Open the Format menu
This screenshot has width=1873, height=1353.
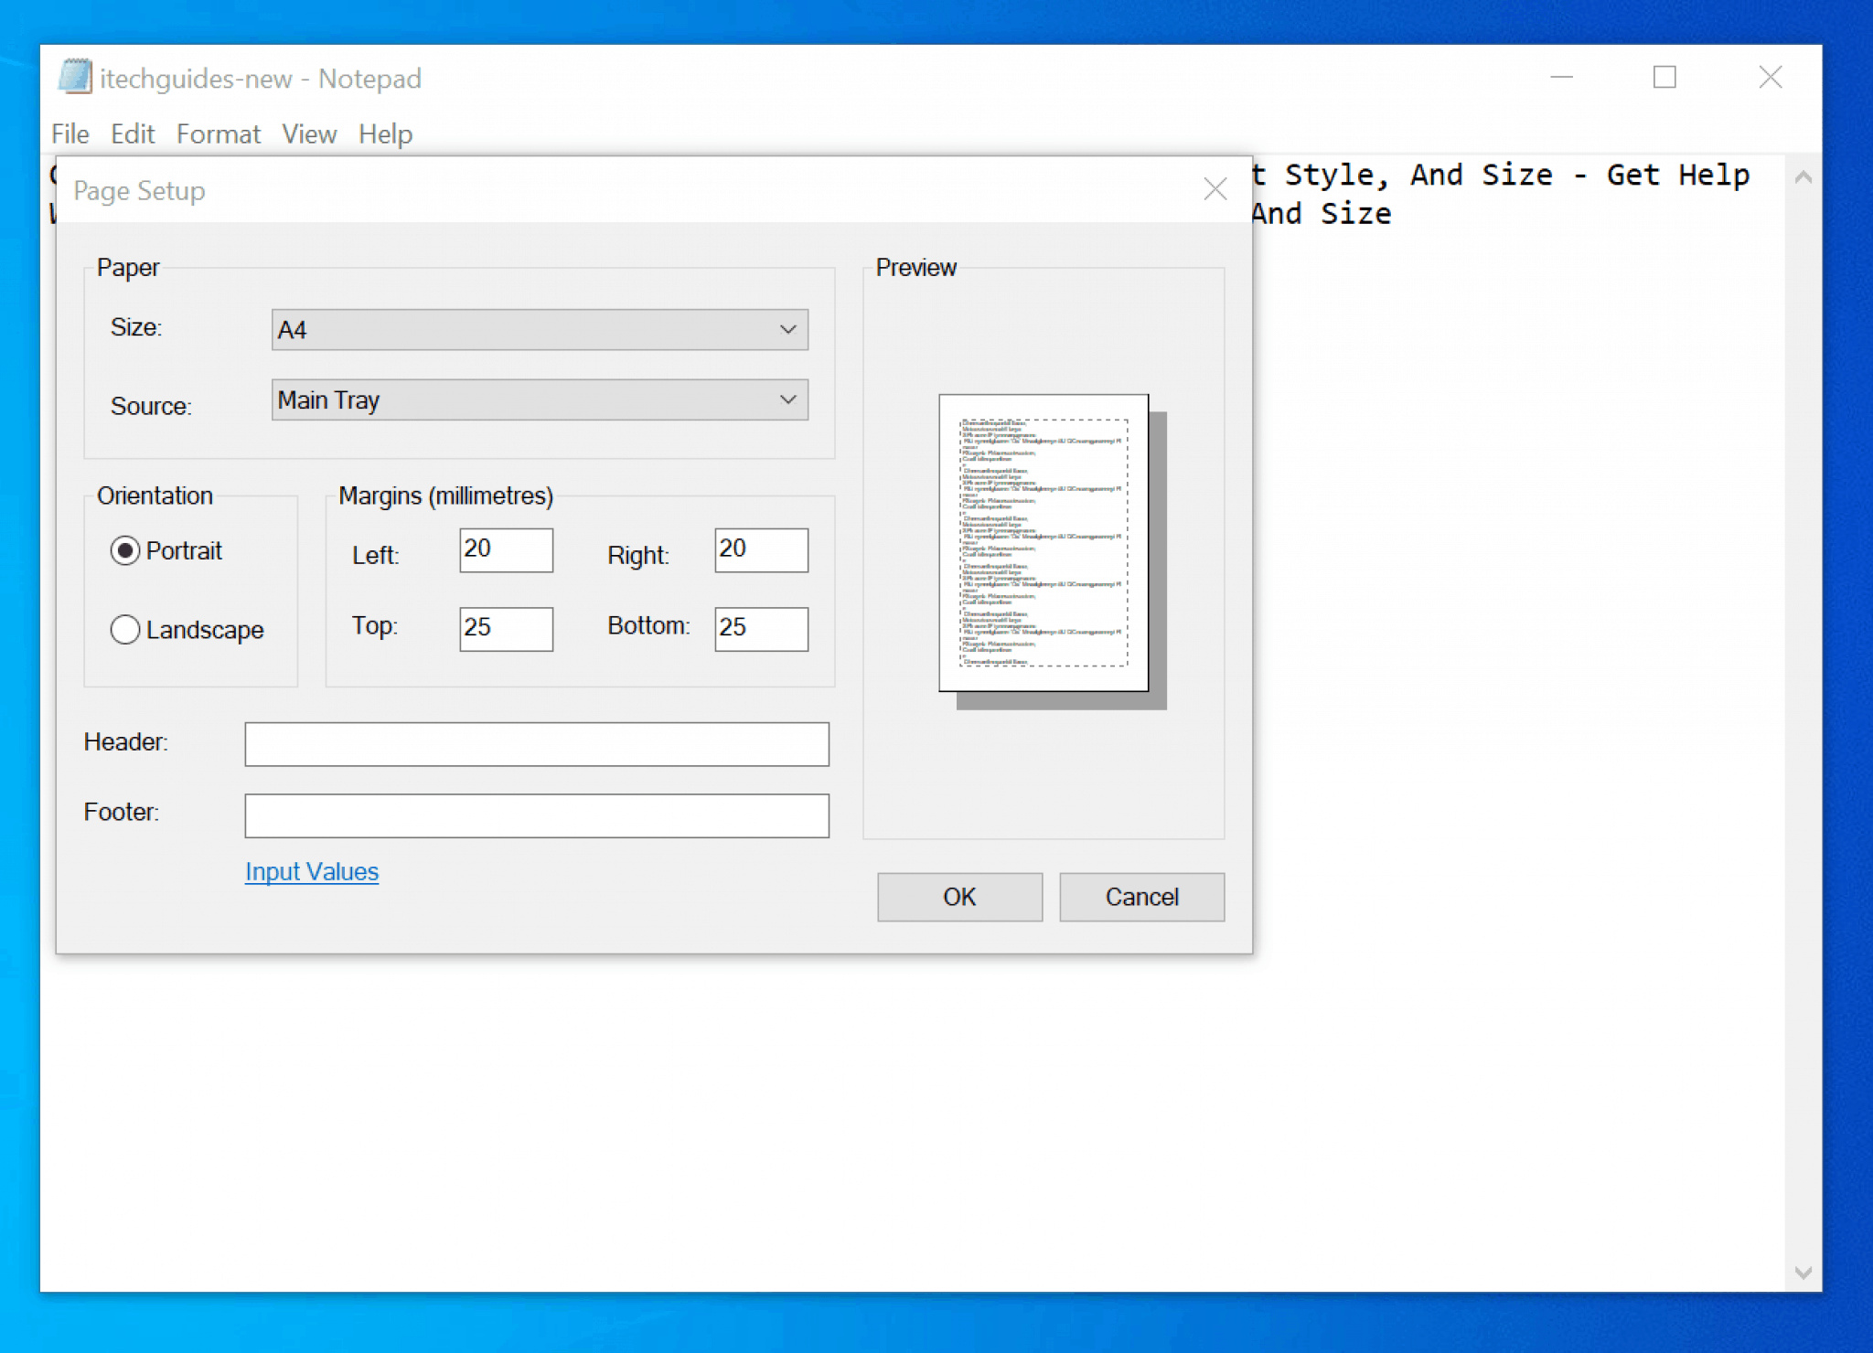219,134
